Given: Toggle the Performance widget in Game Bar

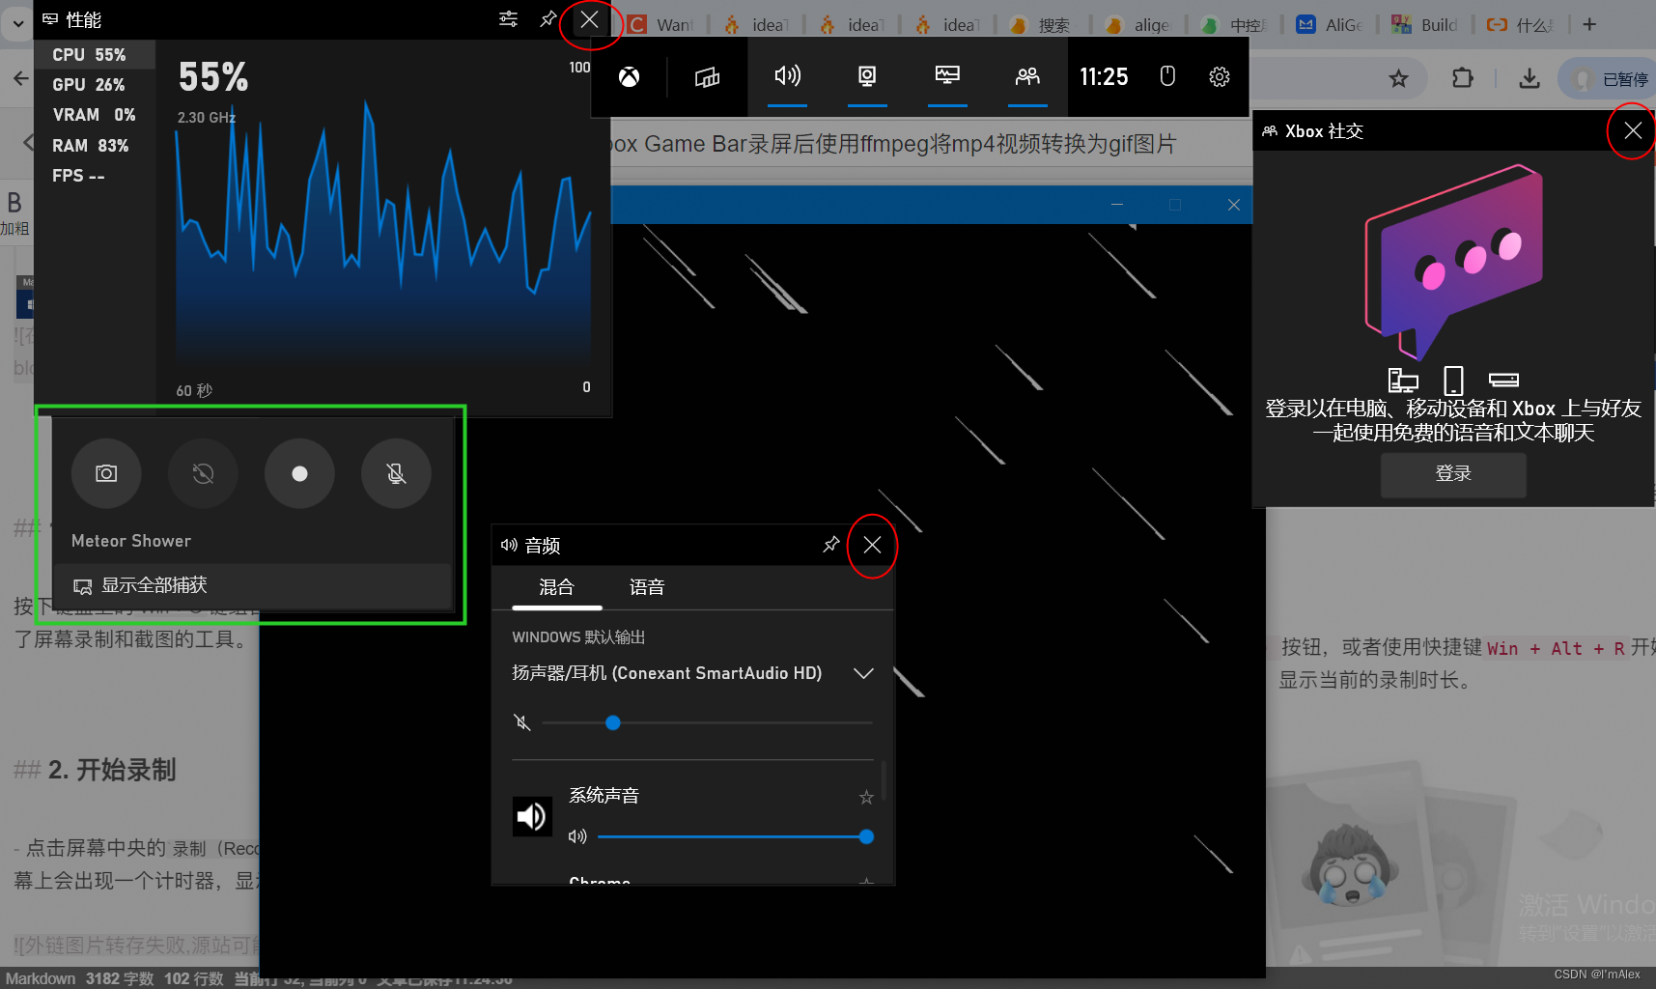Looking at the screenshot, I should pos(947,77).
